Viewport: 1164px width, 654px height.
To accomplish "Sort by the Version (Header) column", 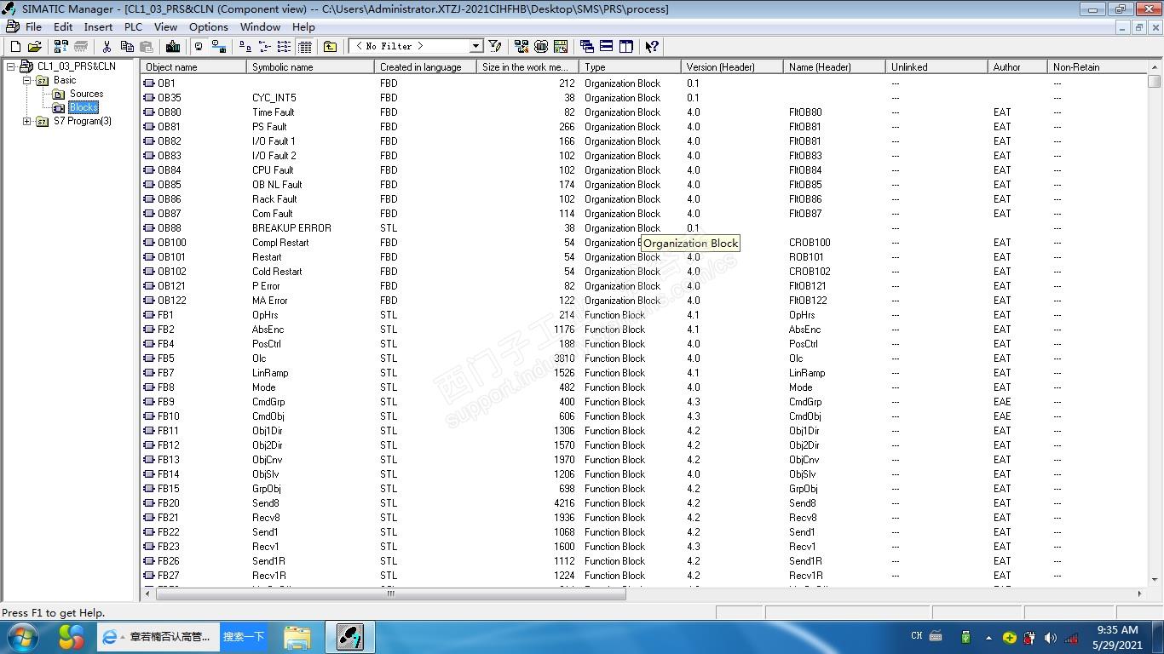I will tap(732, 67).
